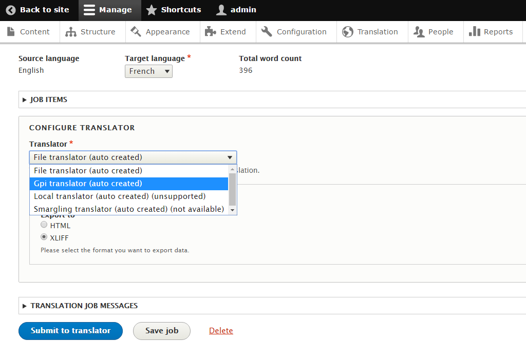
Task: Open Content via its page icon
Action: point(11,32)
